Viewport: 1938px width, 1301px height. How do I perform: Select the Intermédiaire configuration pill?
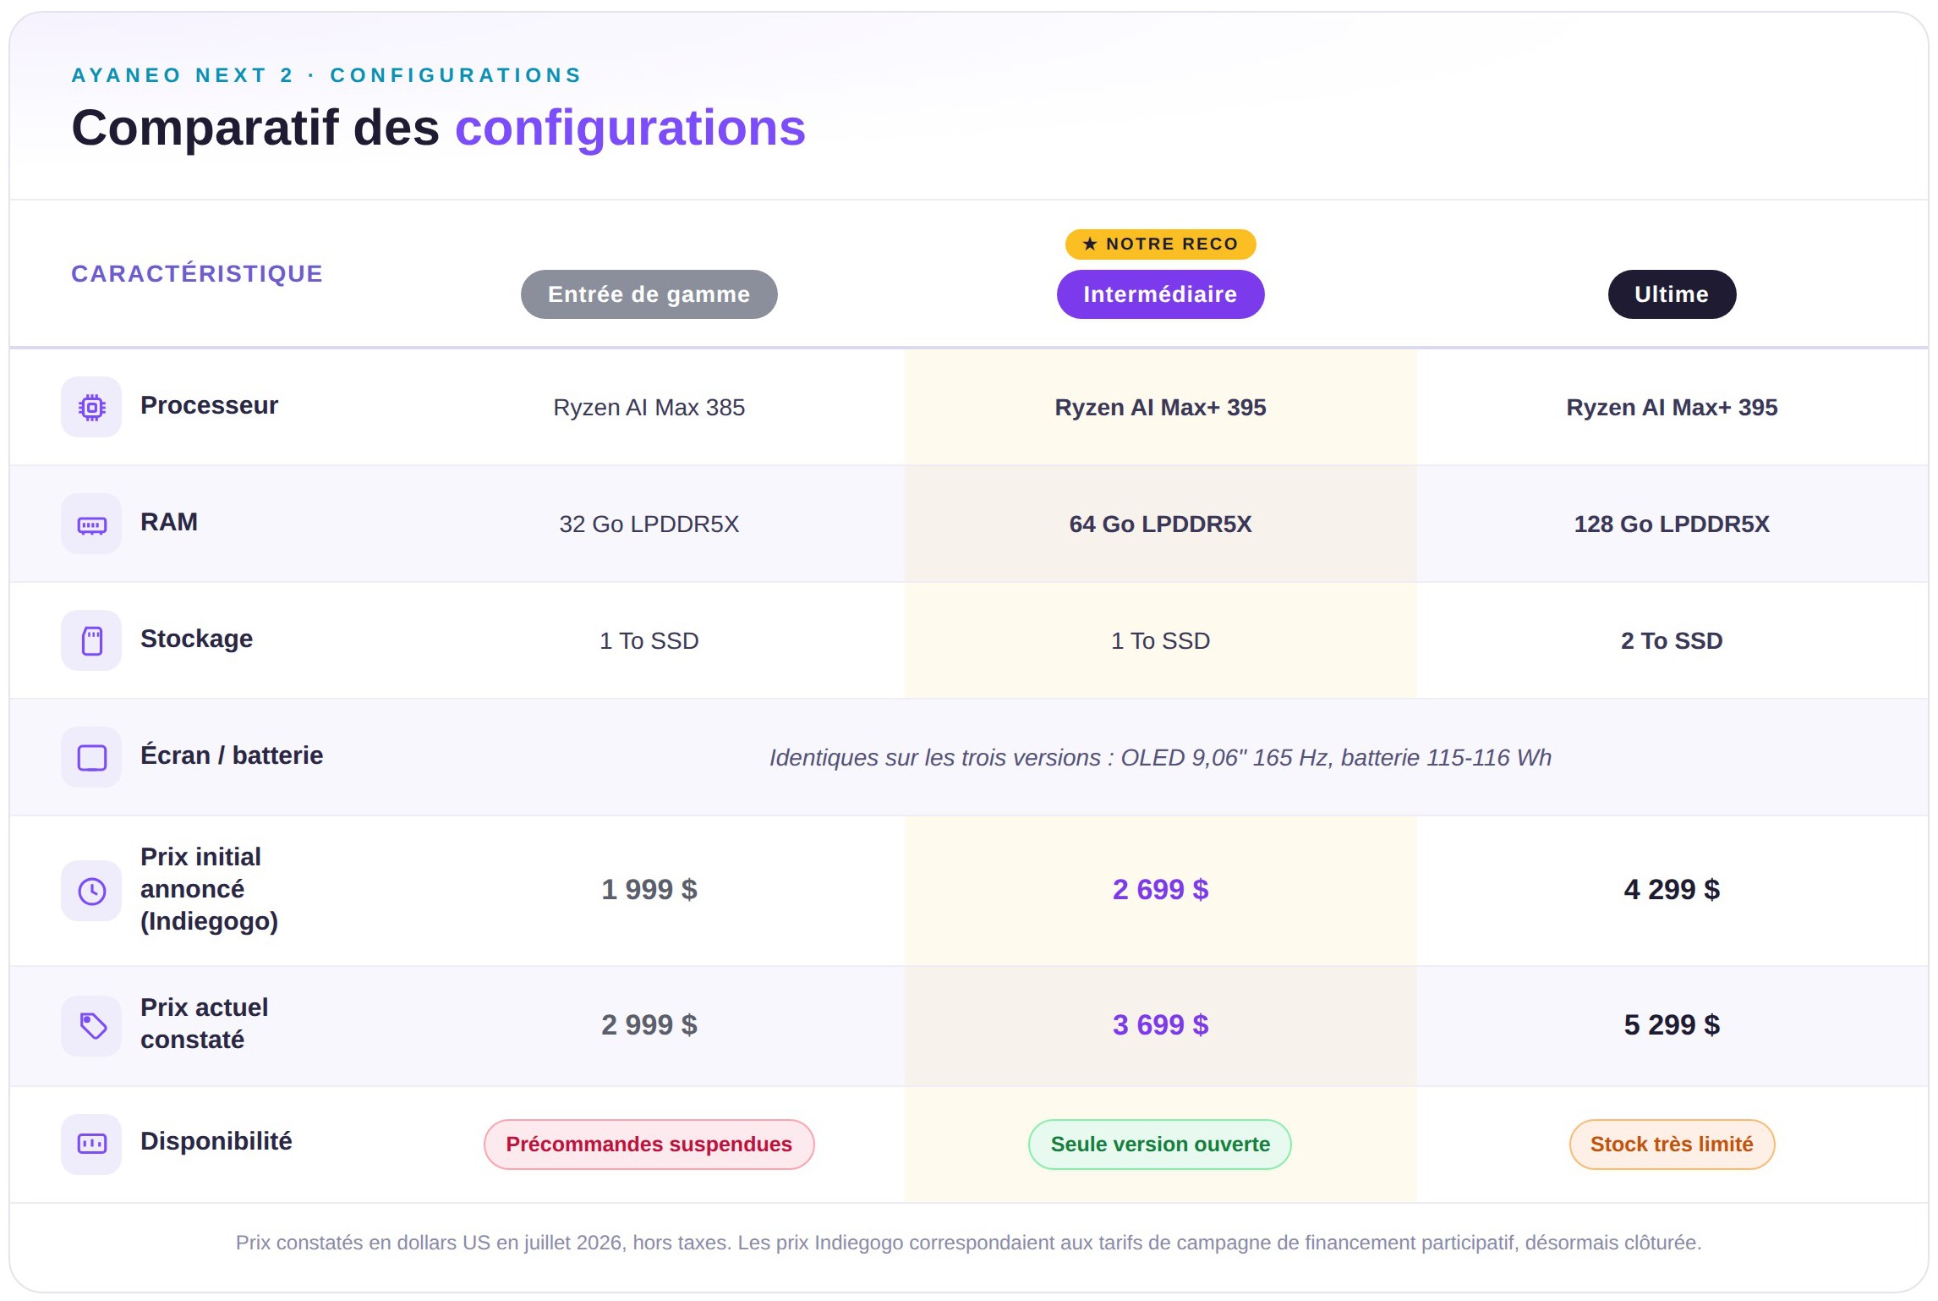click(1160, 294)
